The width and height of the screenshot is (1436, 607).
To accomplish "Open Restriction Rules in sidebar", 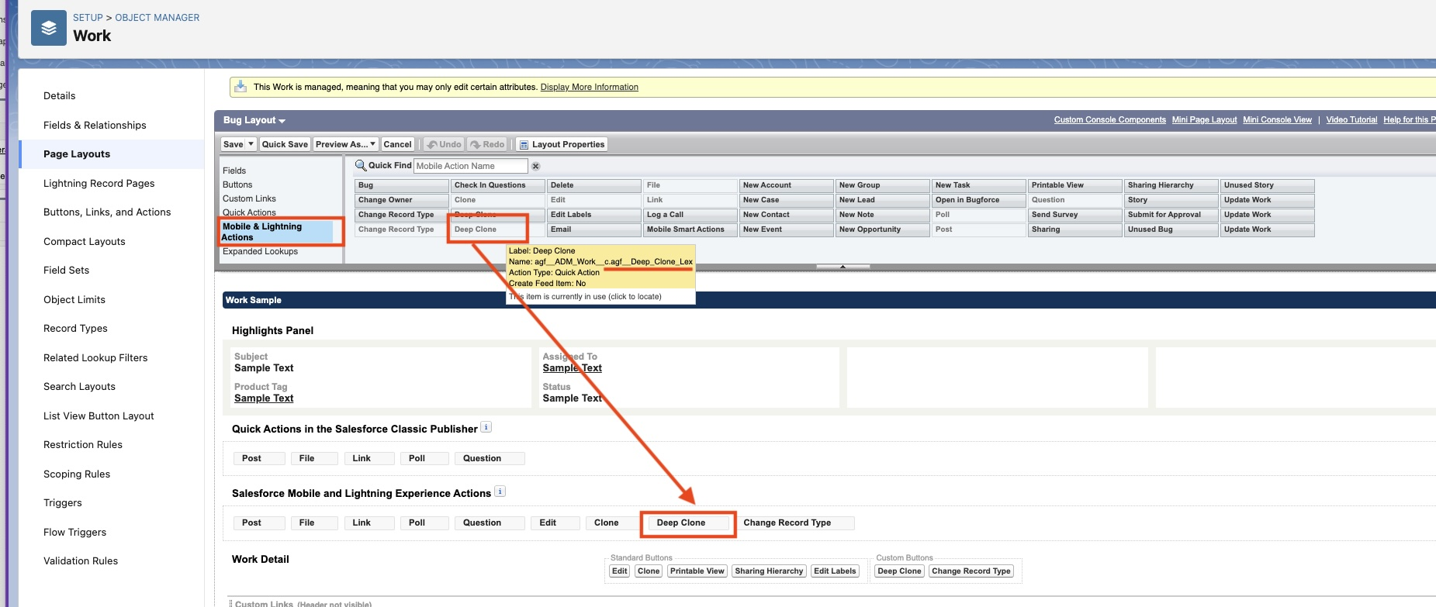I will (83, 445).
